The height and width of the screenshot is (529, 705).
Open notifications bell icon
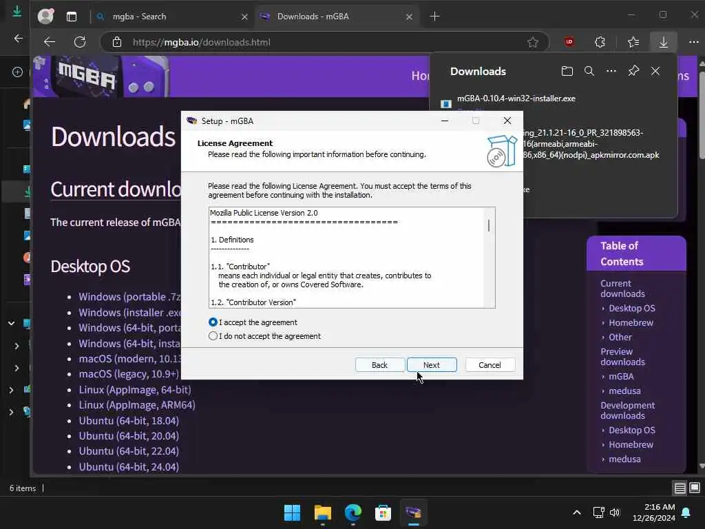click(x=686, y=512)
